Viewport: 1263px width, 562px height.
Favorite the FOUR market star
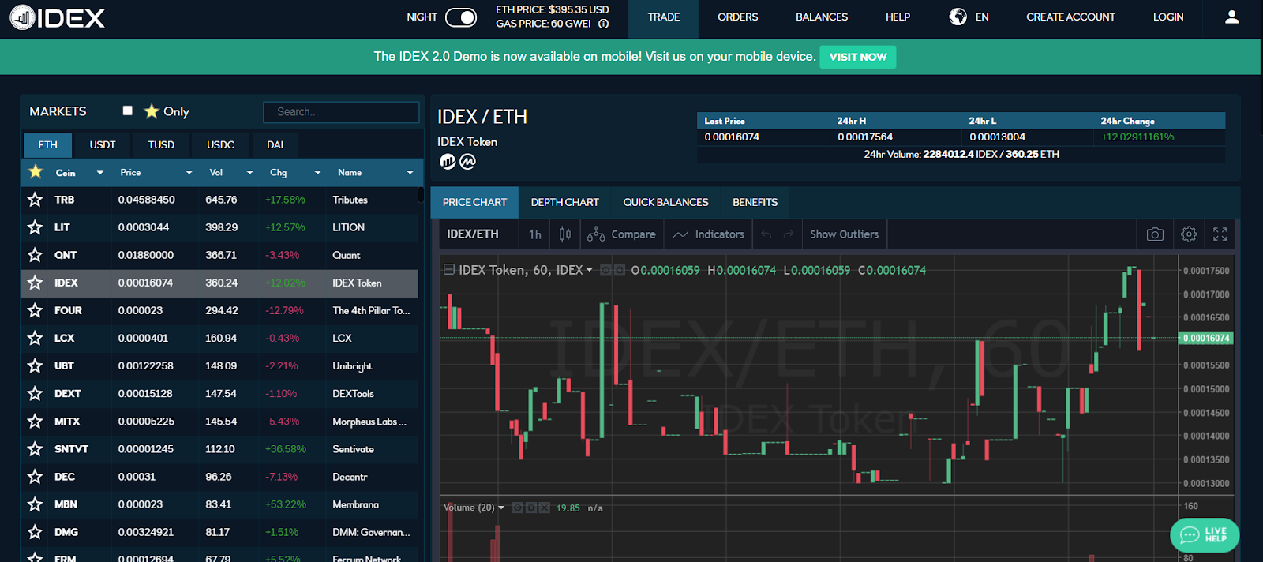(35, 310)
